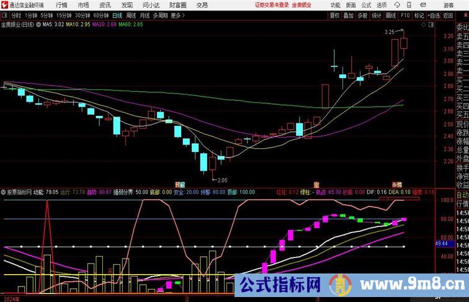Viewport: 469px width, 302px height.
Task: Click the 涨停 marker below the chart
Action: pos(397,185)
